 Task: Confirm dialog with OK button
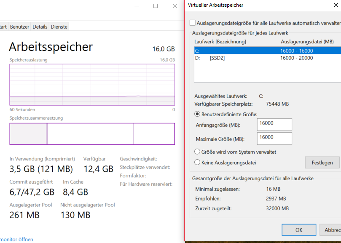click(x=299, y=230)
